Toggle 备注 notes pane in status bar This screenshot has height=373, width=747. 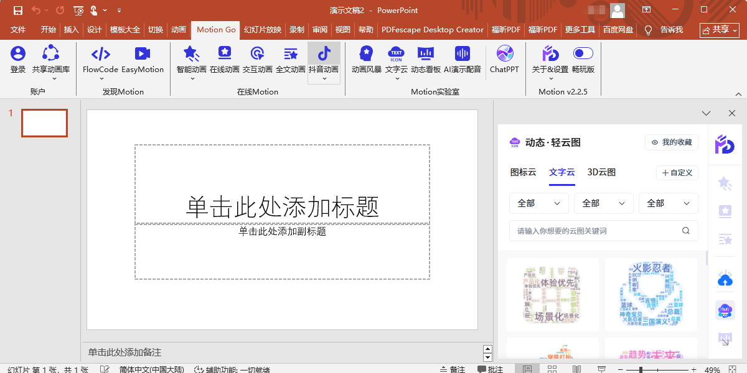tap(452, 369)
